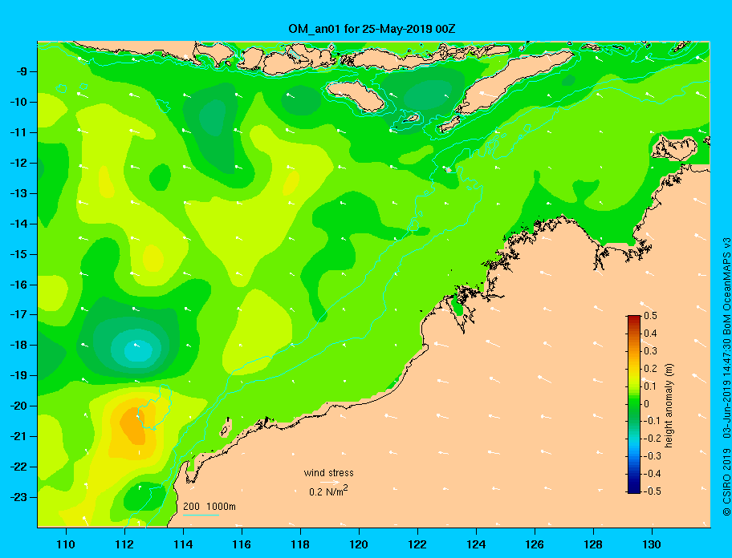Click the '130' longitude axis label
The height and width of the screenshot is (558, 732).
652,544
